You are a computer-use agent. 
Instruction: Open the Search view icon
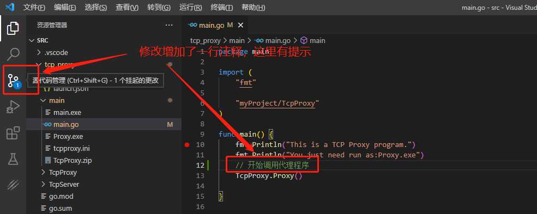point(13,54)
